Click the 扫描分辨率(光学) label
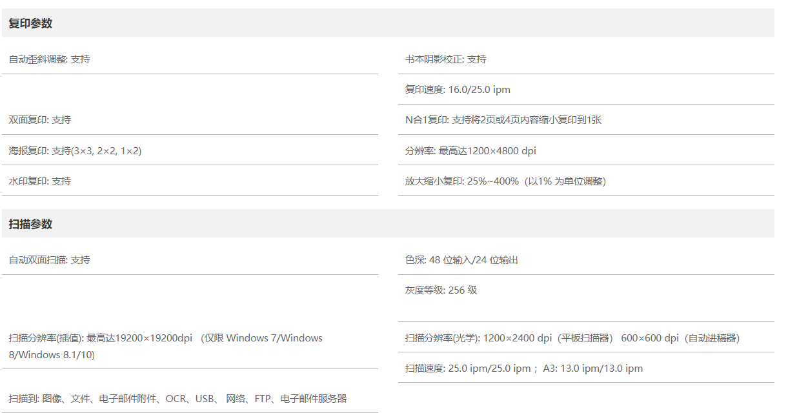This screenshot has width=808, height=415. click(x=441, y=338)
